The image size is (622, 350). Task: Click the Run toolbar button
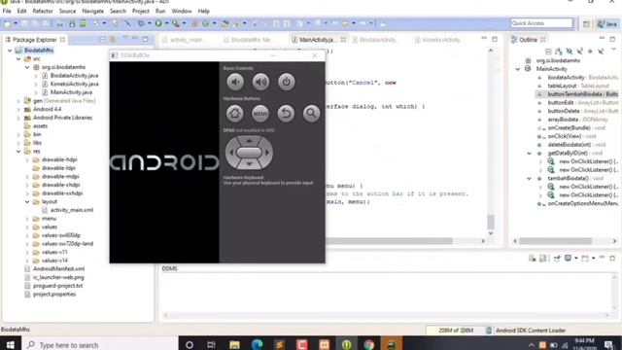pos(158,23)
